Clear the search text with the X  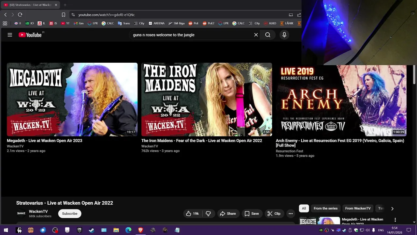pyautogui.click(x=256, y=35)
